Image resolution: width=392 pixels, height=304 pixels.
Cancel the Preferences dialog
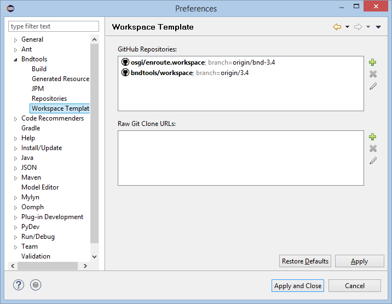pyautogui.click(x=355, y=286)
